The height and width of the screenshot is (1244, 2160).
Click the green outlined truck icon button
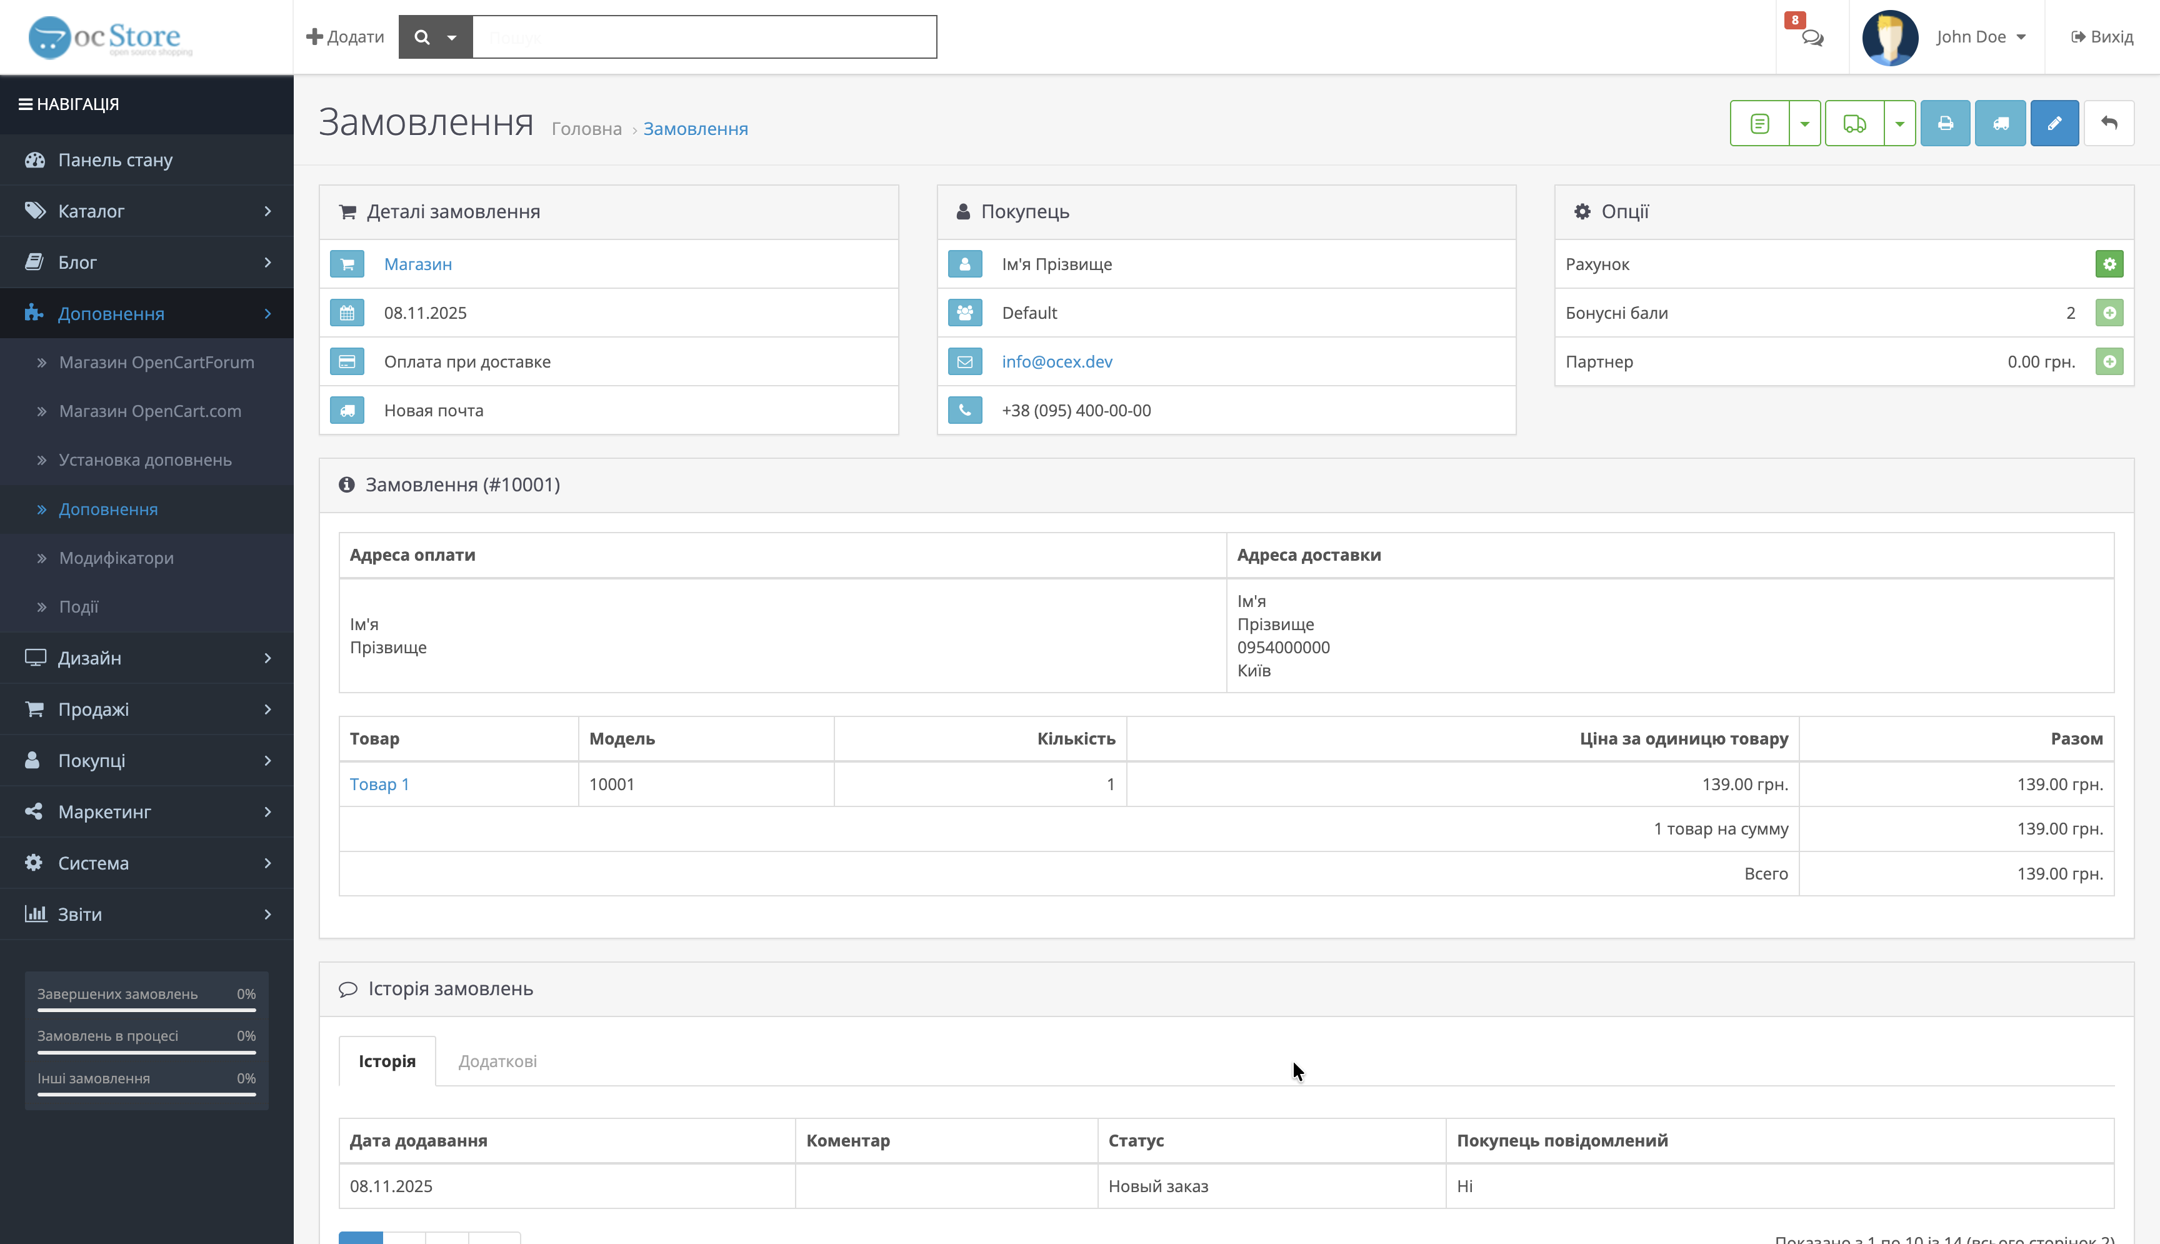pos(1854,124)
